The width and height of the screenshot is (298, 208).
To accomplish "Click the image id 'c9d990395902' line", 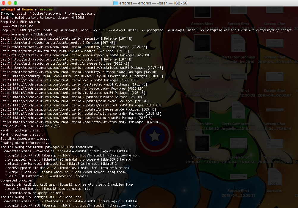I will point(18,26).
